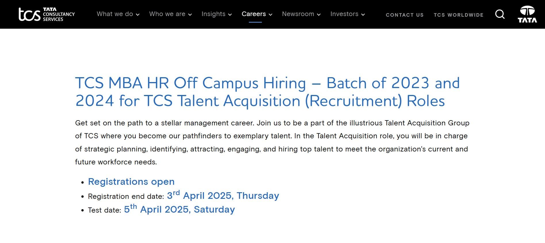This screenshot has width=545, height=243.
Task: Open the Newsroom menu
Action: (298, 14)
